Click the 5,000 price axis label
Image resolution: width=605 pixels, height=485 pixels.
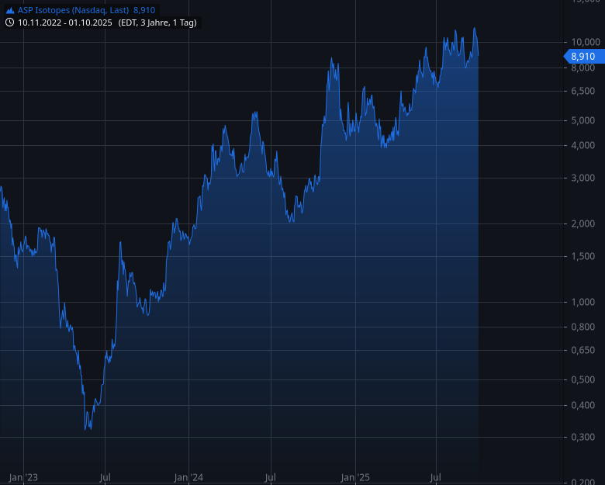(x=583, y=120)
